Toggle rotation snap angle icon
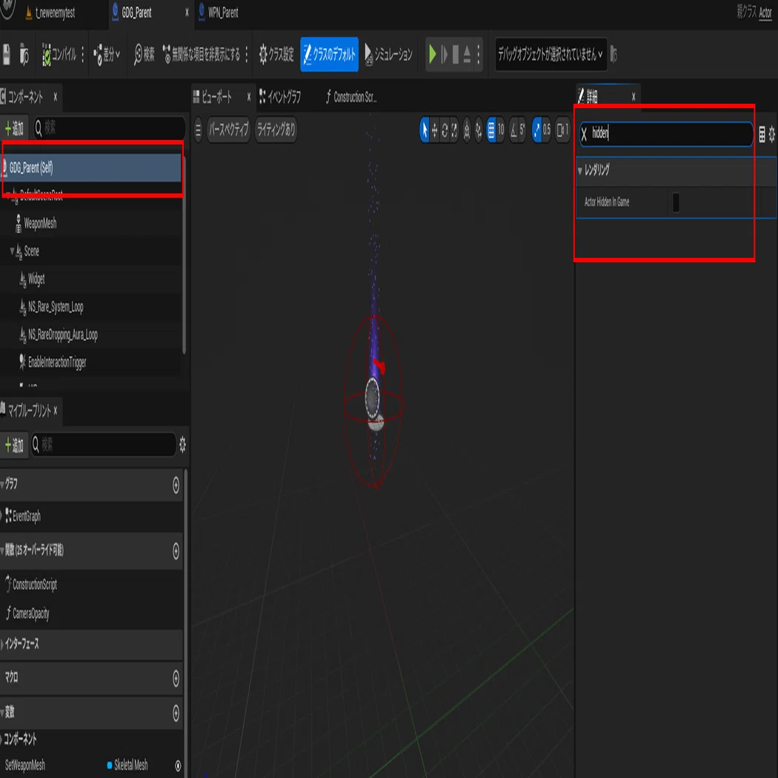The height and width of the screenshot is (778, 778). coord(513,130)
